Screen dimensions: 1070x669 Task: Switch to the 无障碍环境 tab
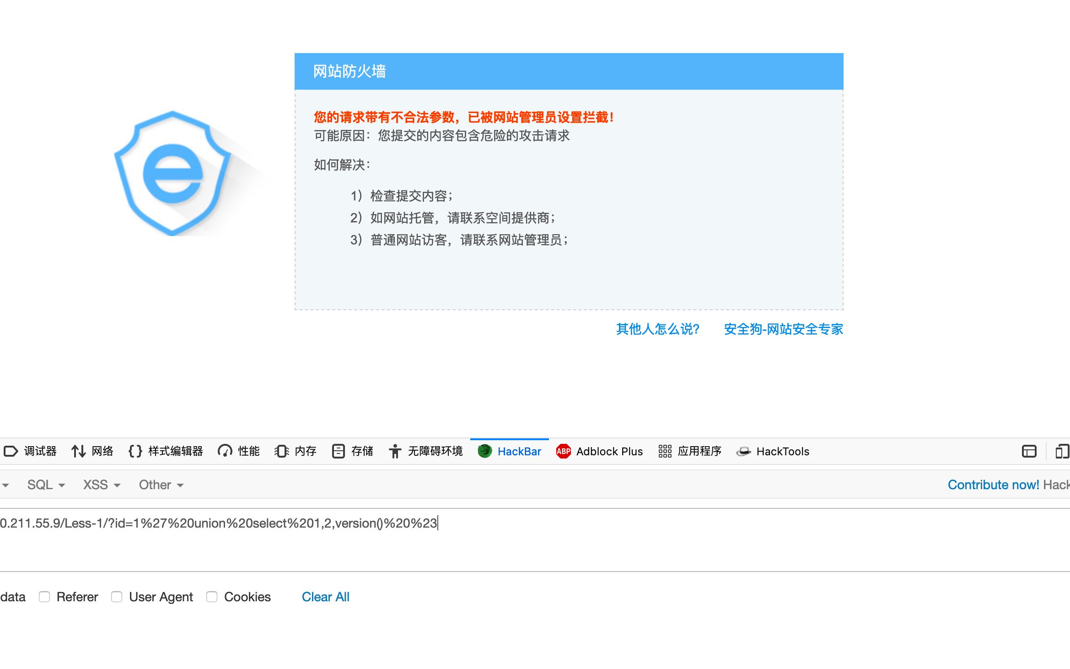click(425, 451)
